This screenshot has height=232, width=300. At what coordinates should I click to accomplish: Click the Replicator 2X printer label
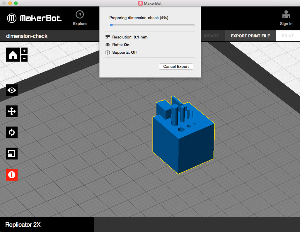[x=23, y=225]
